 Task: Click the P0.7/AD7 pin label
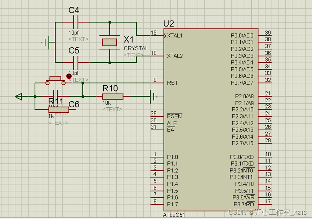242,83
